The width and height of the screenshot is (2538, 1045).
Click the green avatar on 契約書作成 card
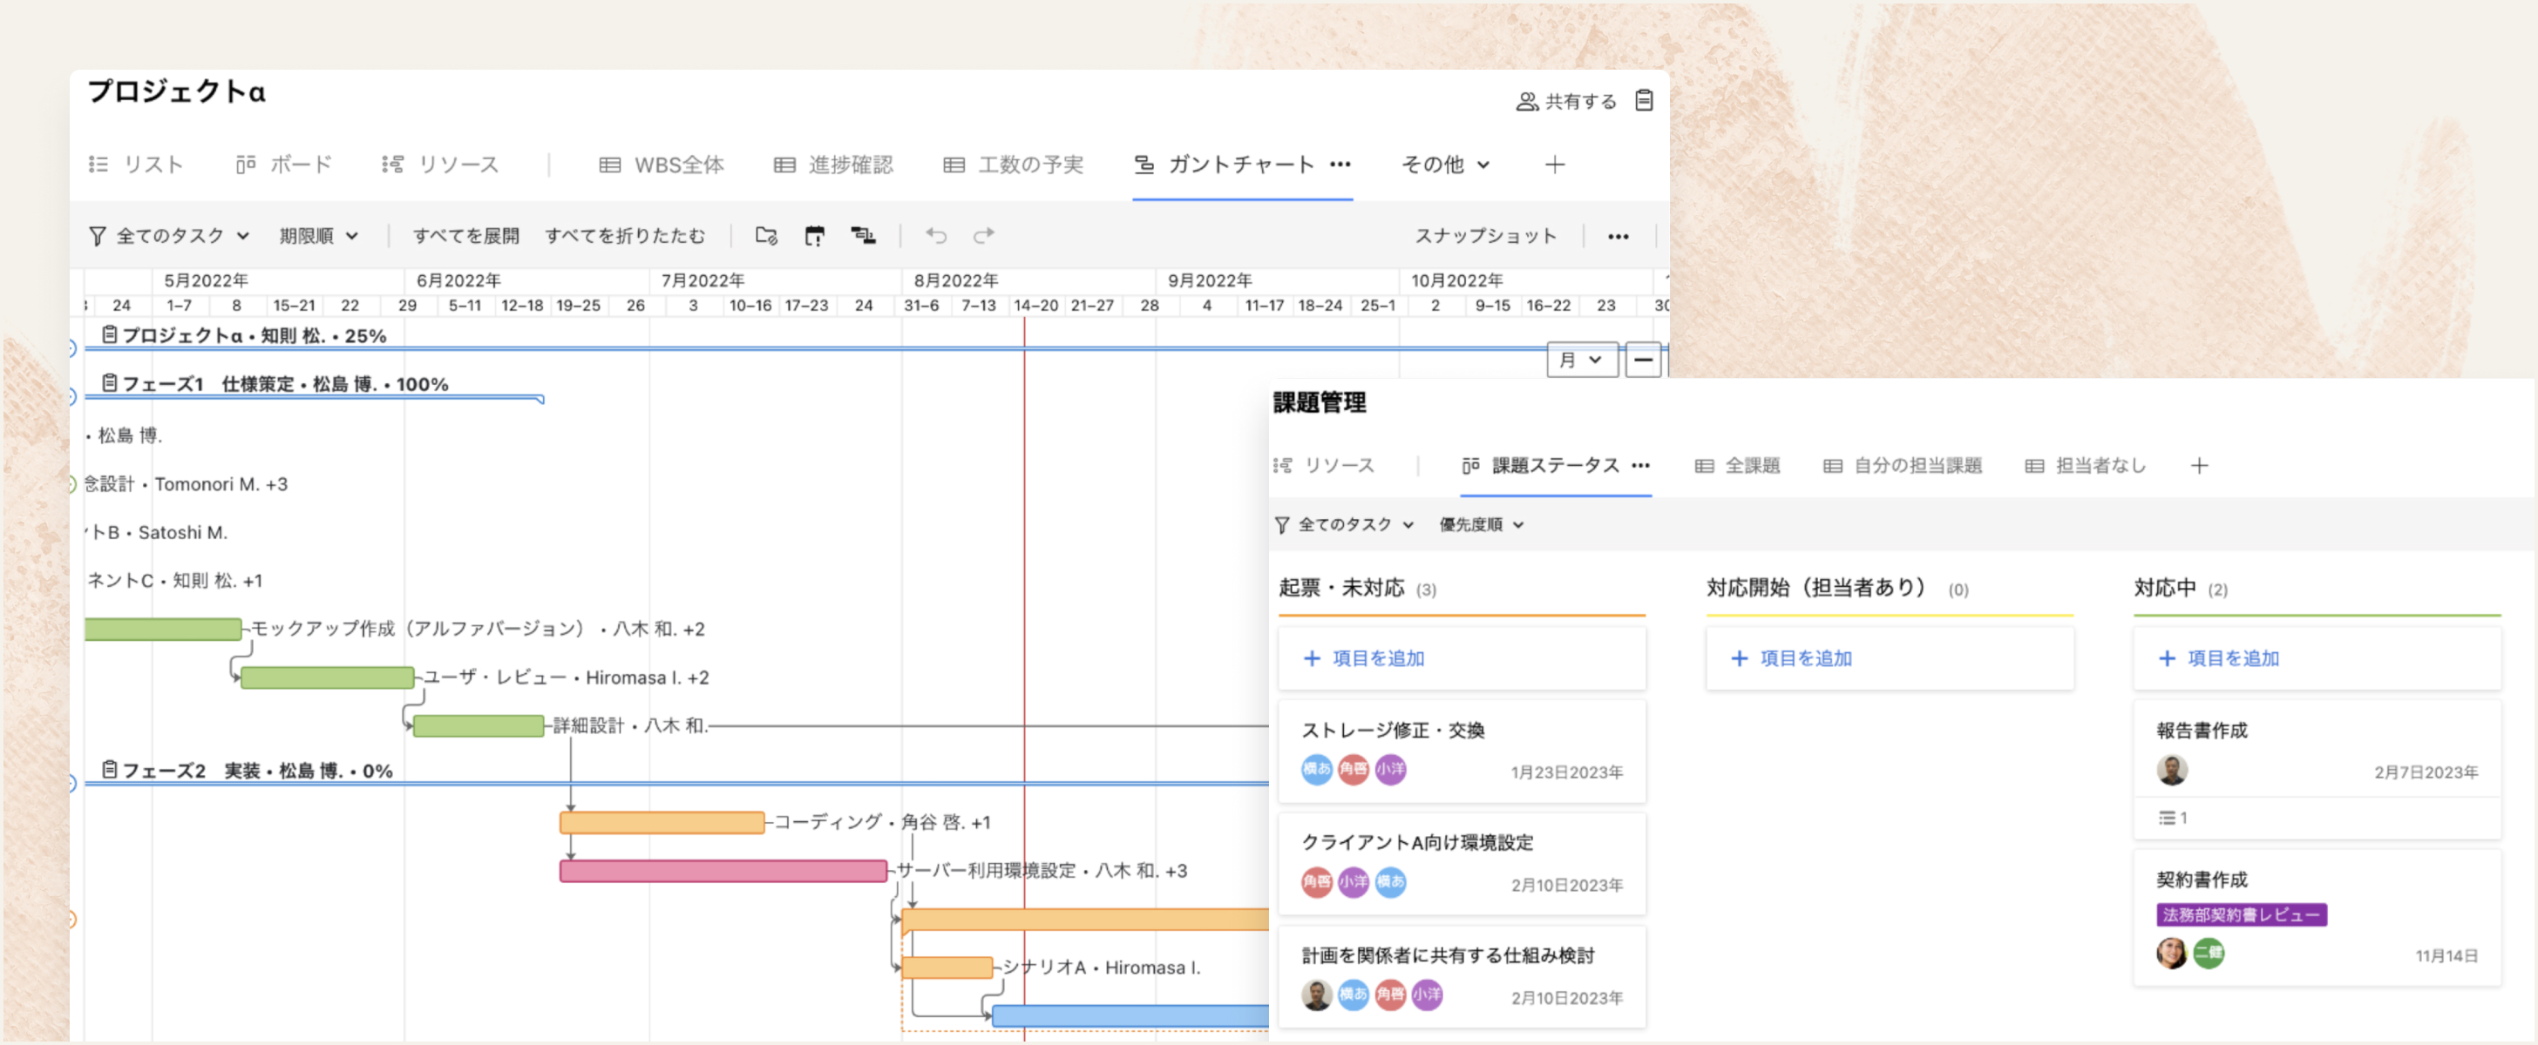(2208, 953)
